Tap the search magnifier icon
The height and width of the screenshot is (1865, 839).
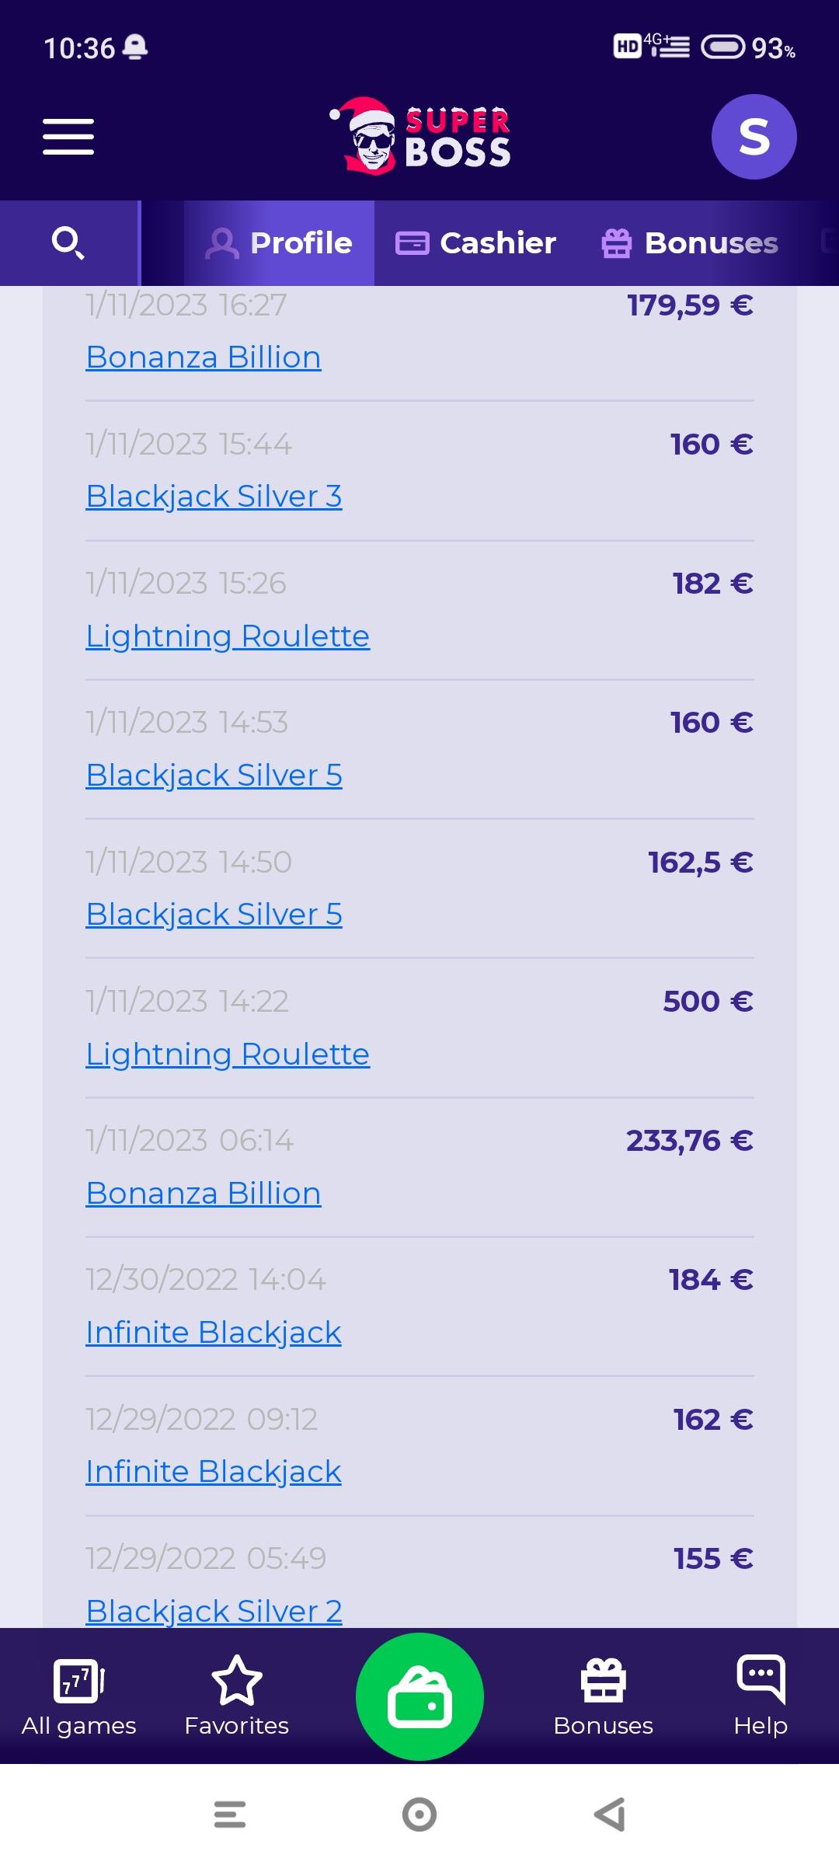68,243
